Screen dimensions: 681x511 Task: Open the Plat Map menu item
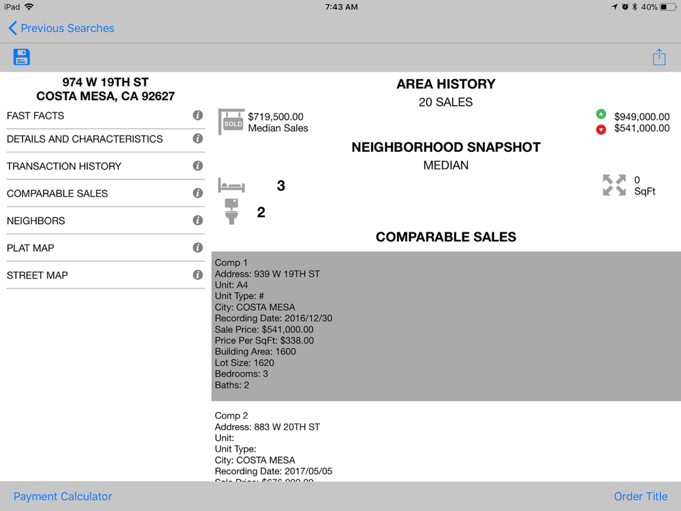click(31, 248)
